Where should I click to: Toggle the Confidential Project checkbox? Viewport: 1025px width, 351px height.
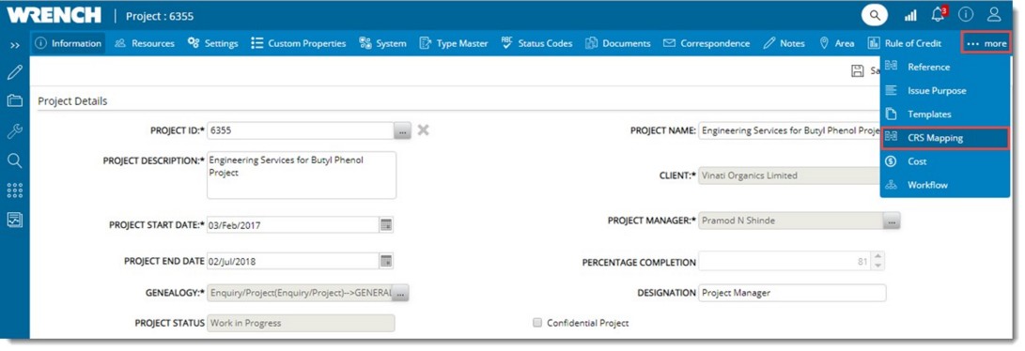537,322
